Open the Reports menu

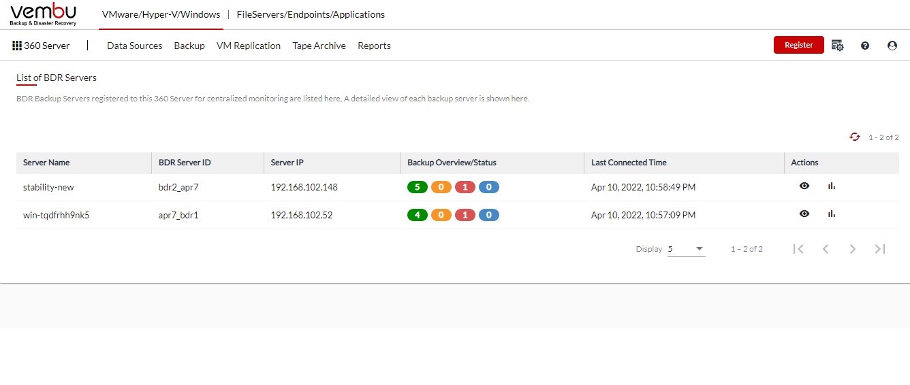pyautogui.click(x=374, y=46)
